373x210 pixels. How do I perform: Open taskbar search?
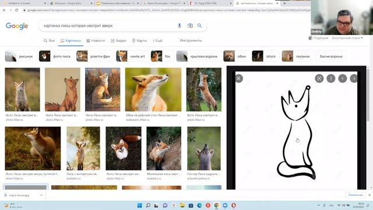click(148, 205)
